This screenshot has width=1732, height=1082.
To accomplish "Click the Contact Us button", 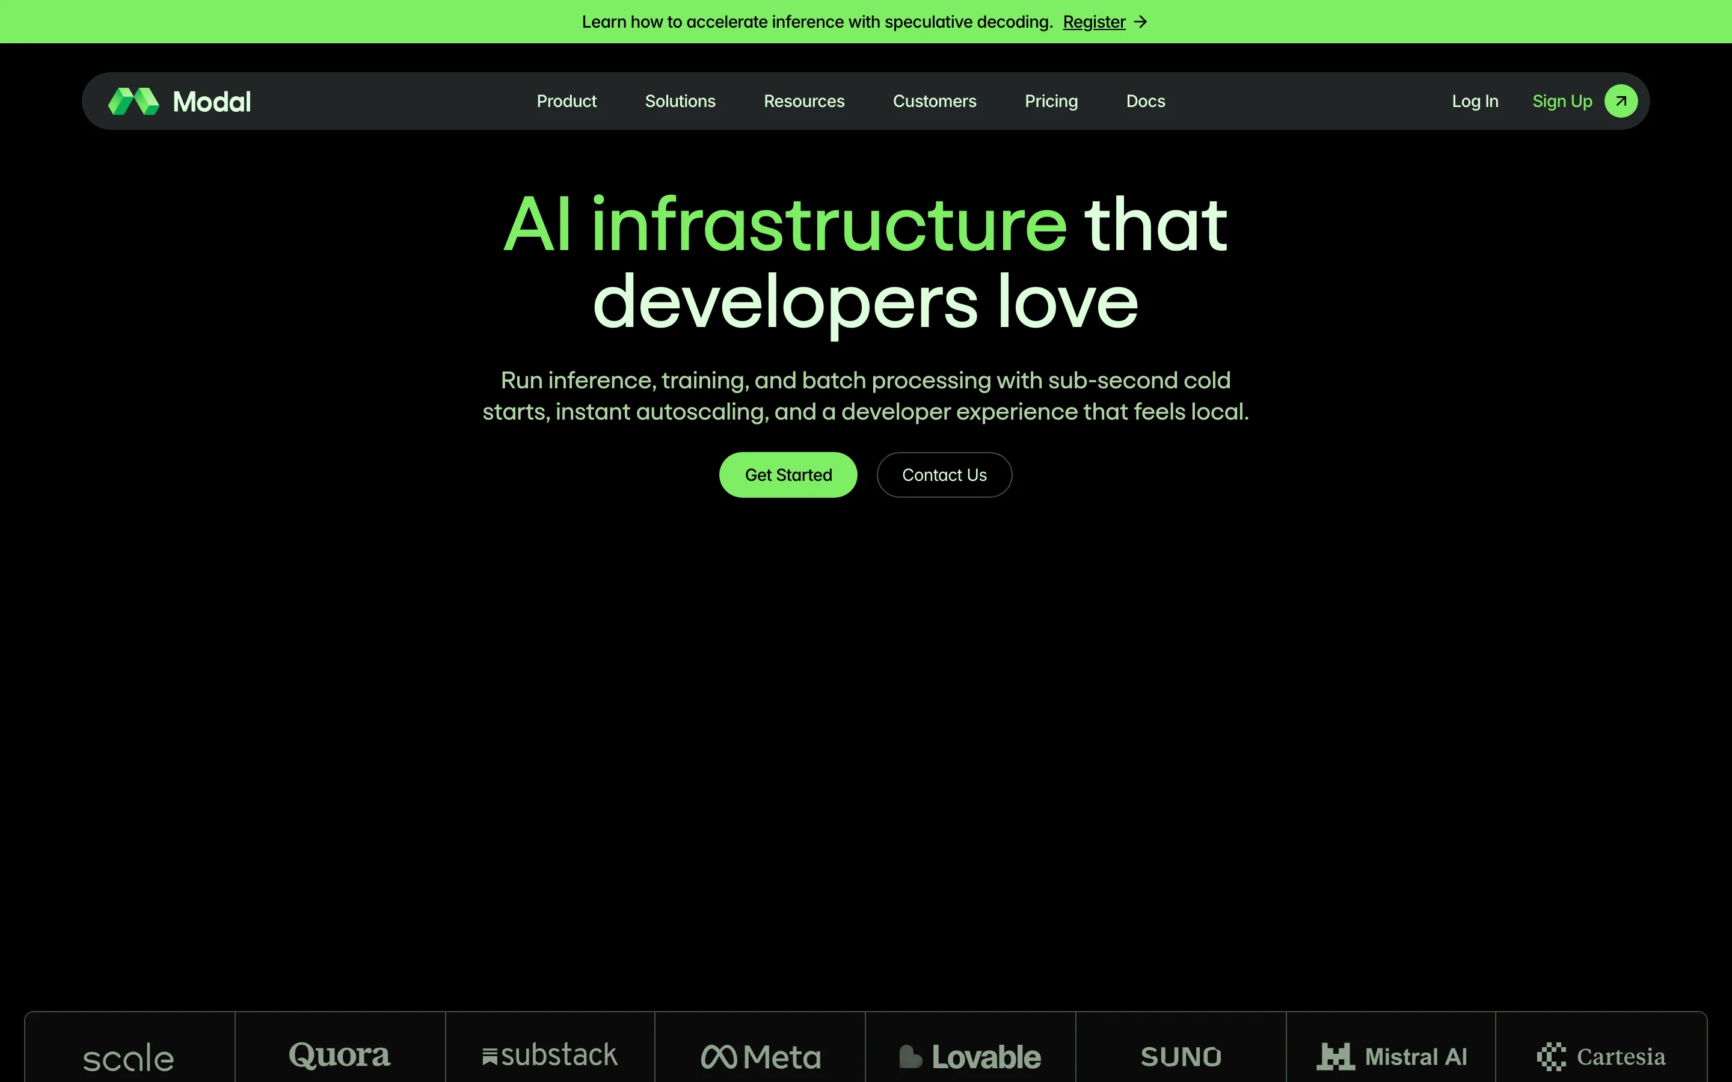I will click(944, 474).
